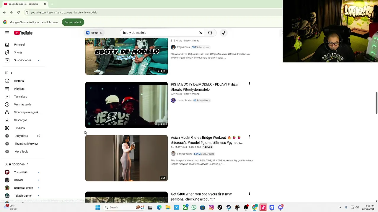This screenshot has height=212, width=378.
Task: Click the Jhoan Studio channel name
Action: point(184,100)
